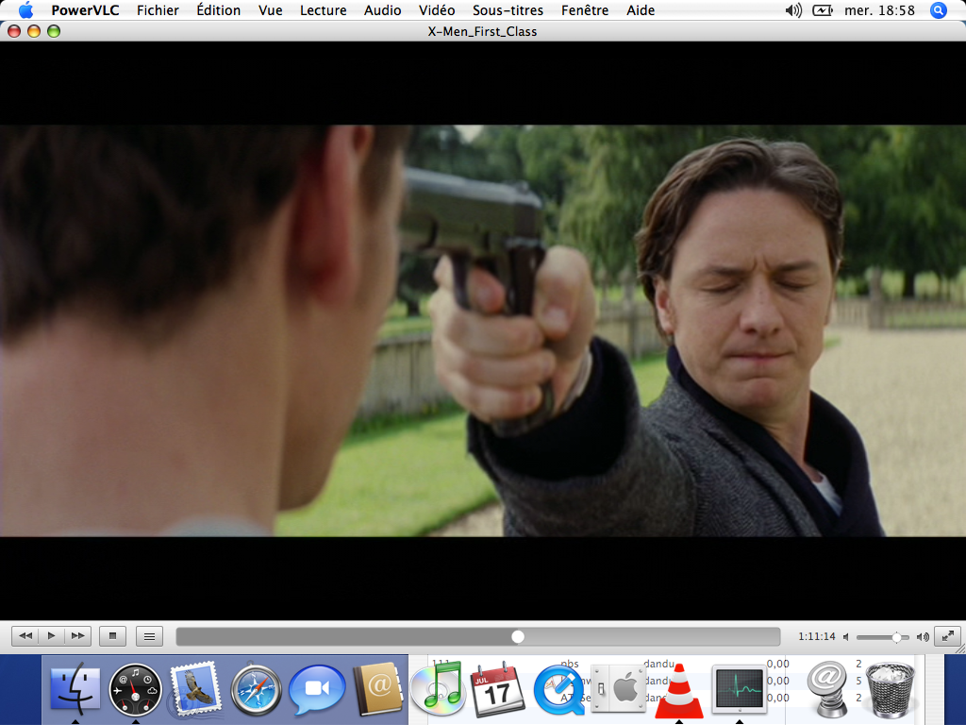Open the Apple menu
The image size is (966, 725).
(25, 9)
